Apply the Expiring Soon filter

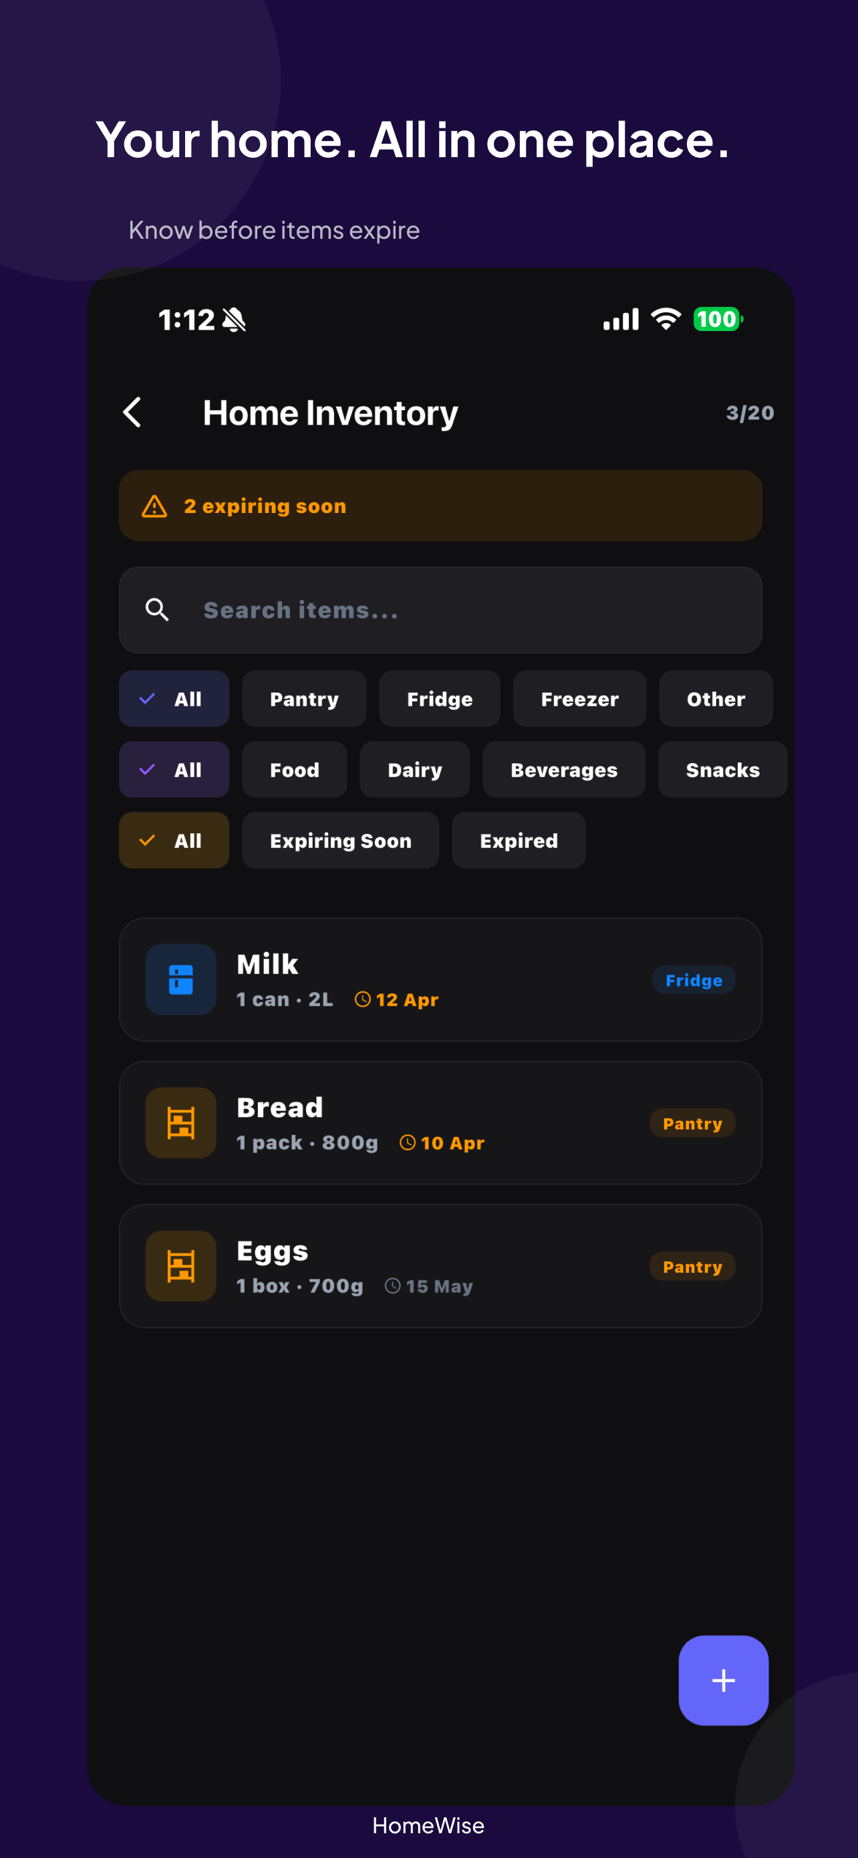pyautogui.click(x=340, y=839)
